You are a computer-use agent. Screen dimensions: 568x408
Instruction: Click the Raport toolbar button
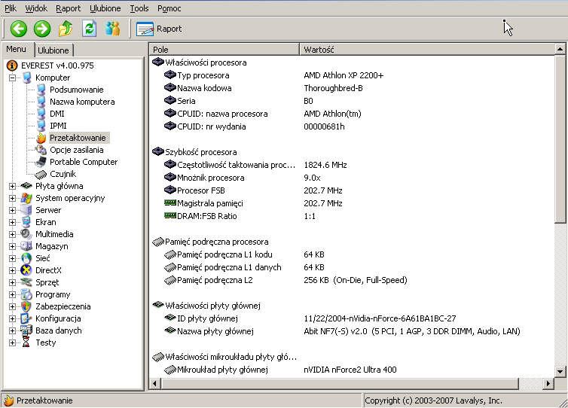tap(159, 29)
